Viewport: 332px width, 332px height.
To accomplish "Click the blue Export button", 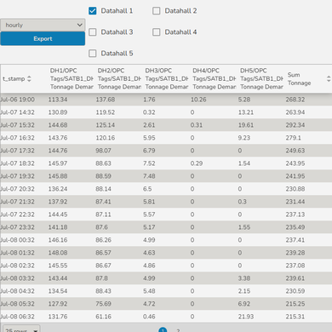I will tap(43, 38).
